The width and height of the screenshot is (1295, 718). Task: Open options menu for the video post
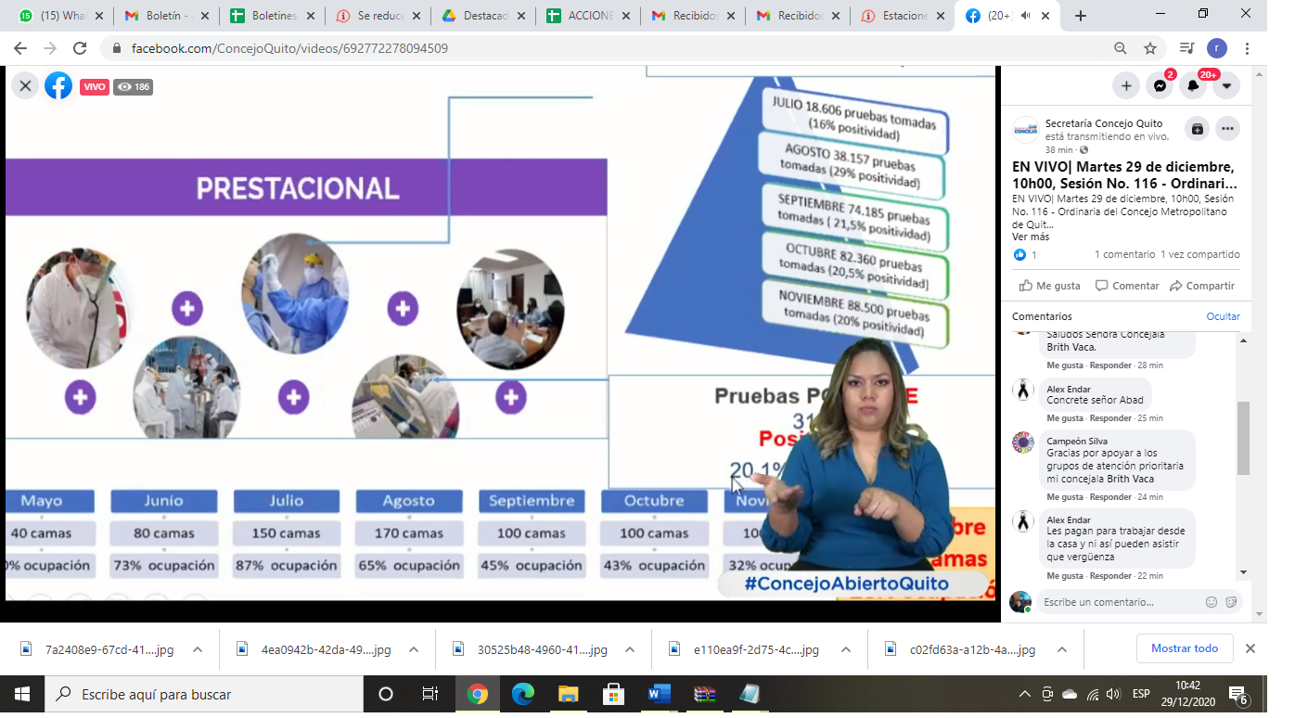[1227, 129]
